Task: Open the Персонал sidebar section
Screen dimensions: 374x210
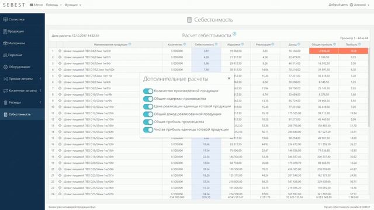Action: tap(22, 55)
